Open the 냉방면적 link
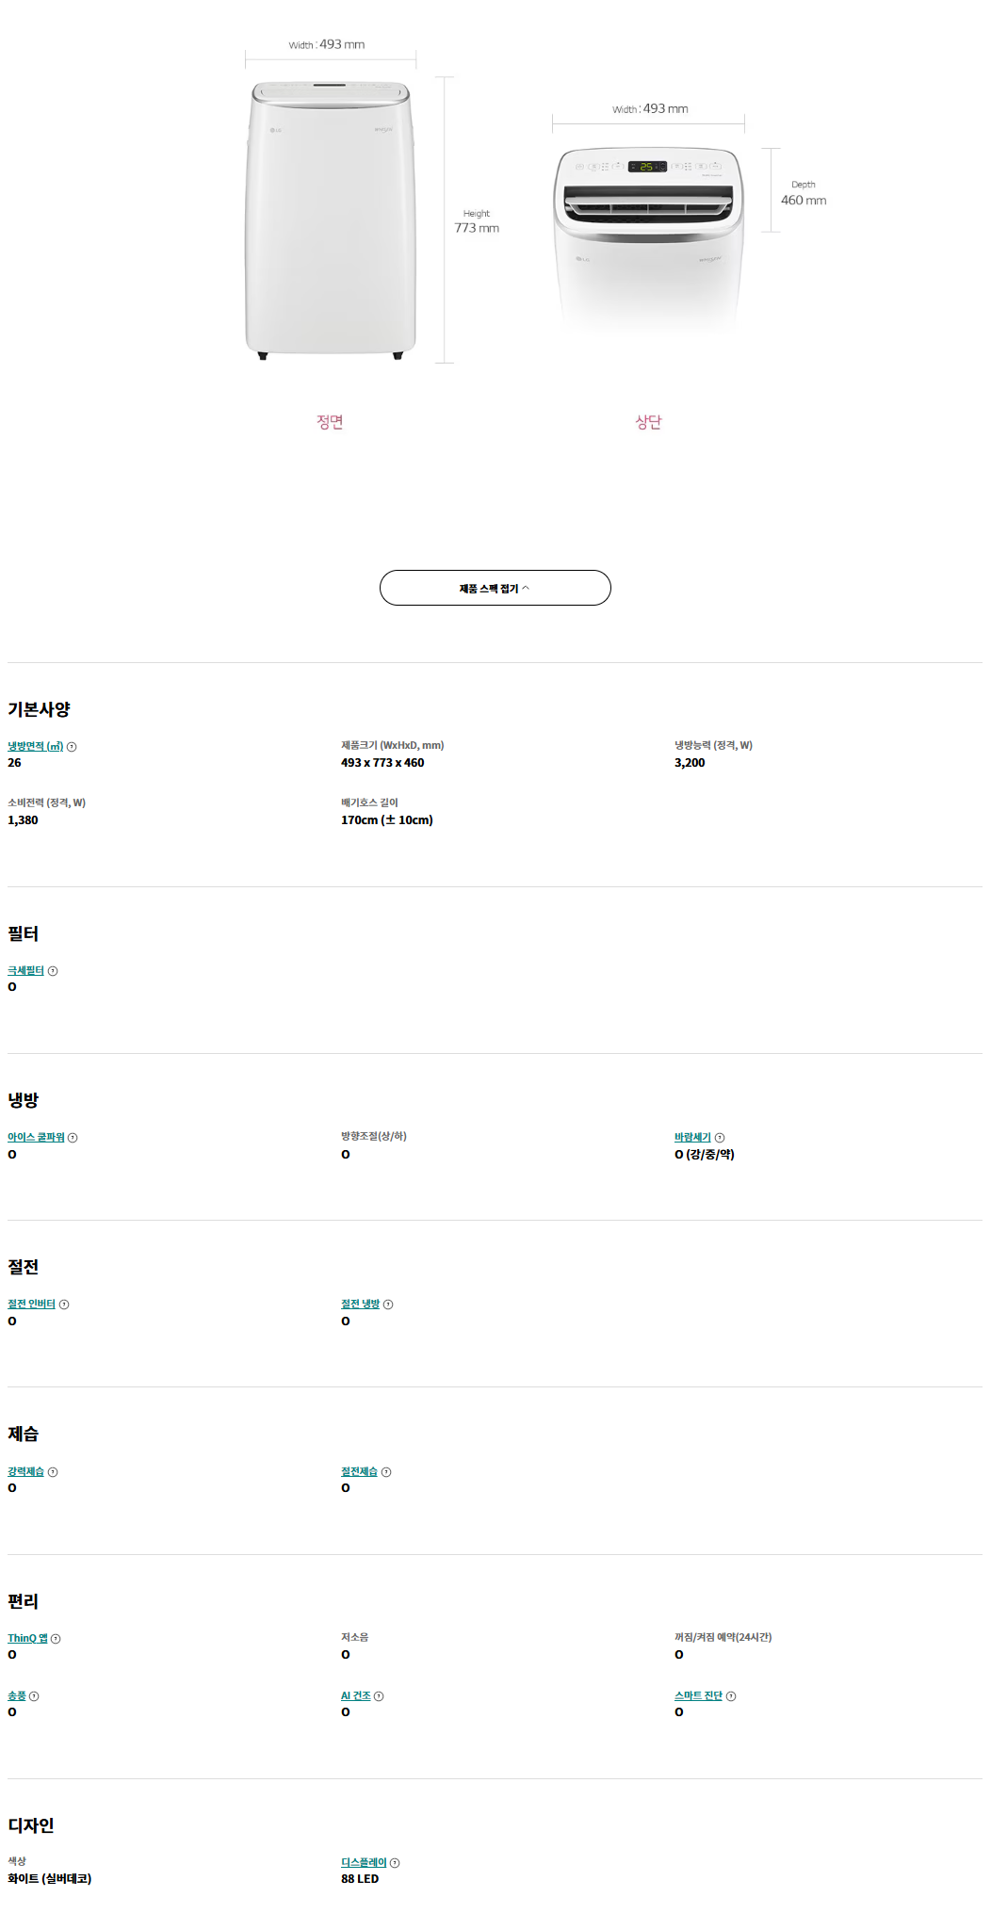This screenshot has width=991, height=1929. tap(35, 746)
